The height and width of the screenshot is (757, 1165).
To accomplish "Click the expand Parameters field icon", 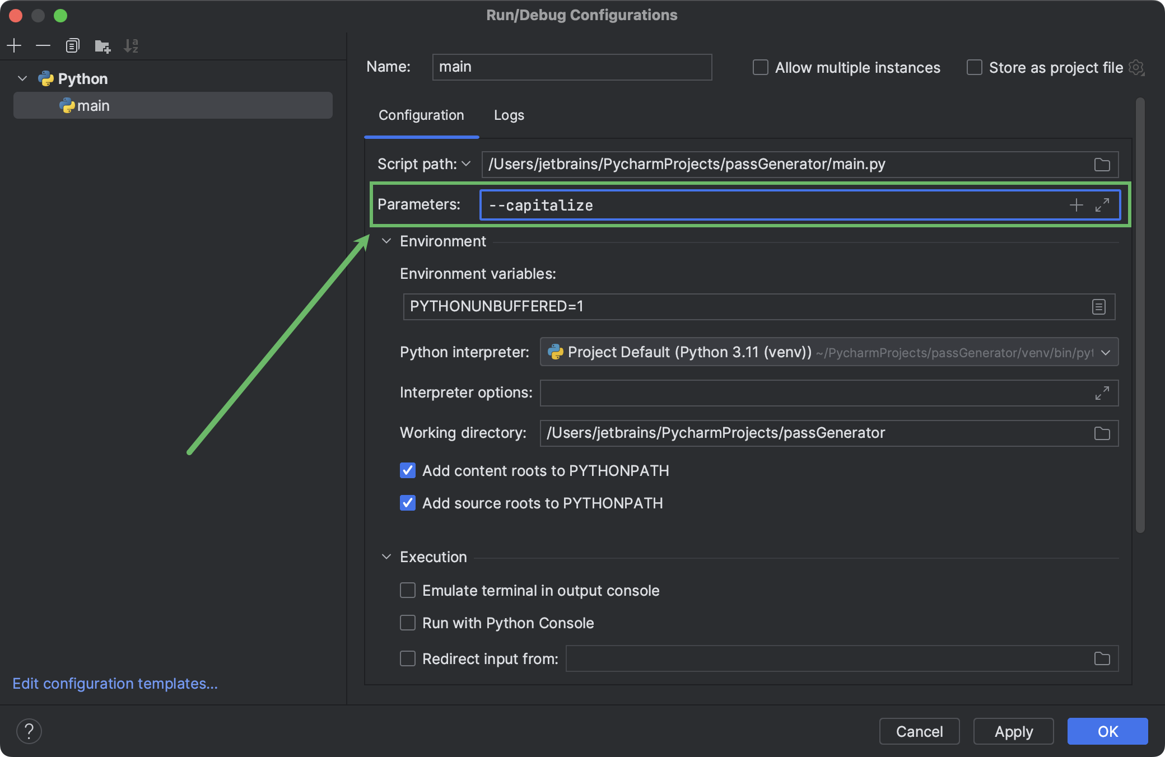I will coord(1102,204).
